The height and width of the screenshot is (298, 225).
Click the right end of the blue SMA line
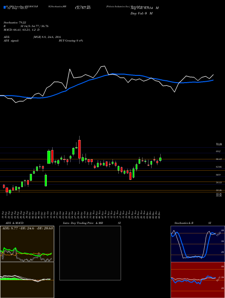213,80
